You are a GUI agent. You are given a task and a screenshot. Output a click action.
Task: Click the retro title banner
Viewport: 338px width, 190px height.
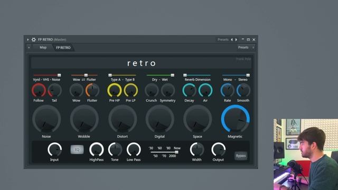tap(141, 63)
